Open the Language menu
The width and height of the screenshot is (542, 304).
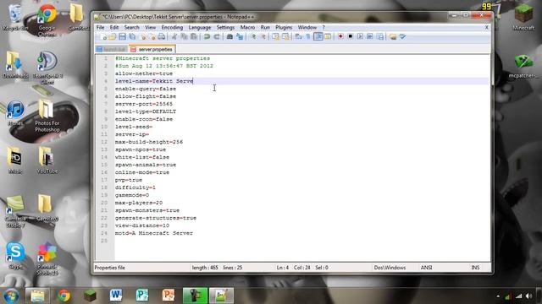click(200, 27)
